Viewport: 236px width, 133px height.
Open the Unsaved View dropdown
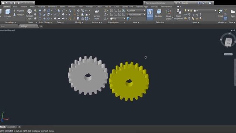(136, 15)
